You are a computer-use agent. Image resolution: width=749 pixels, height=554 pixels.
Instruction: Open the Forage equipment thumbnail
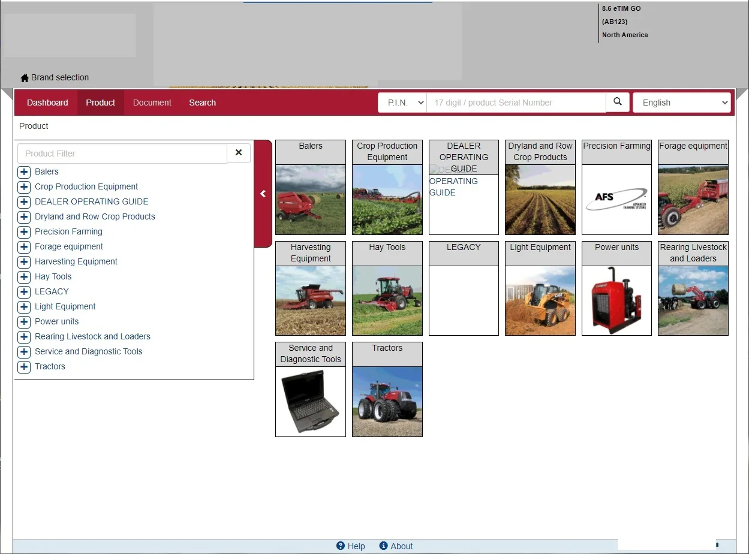(x=693, y=200)
